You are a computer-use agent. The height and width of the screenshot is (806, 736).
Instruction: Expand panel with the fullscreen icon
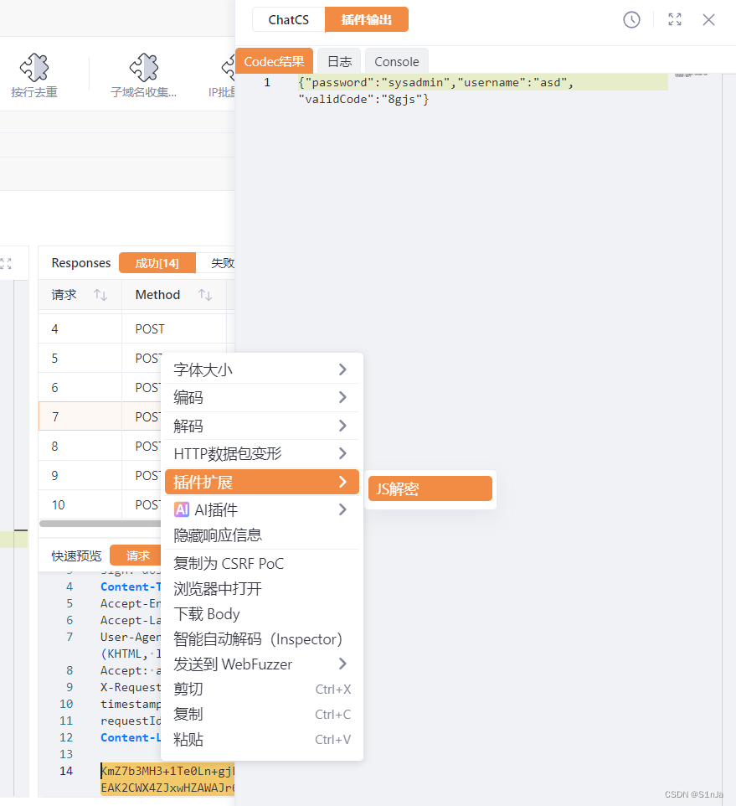click(674, 19)
